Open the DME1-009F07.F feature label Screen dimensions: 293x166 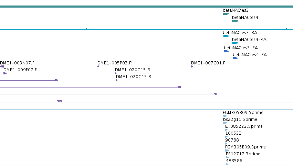pyautogui.click(x=20, y=70)
